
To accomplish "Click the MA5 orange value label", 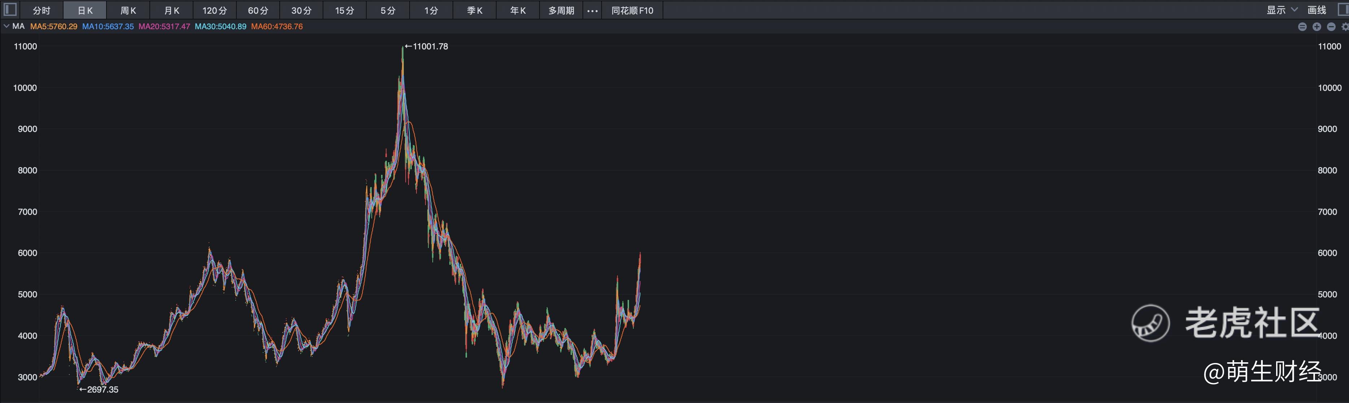I will (53, 26).
